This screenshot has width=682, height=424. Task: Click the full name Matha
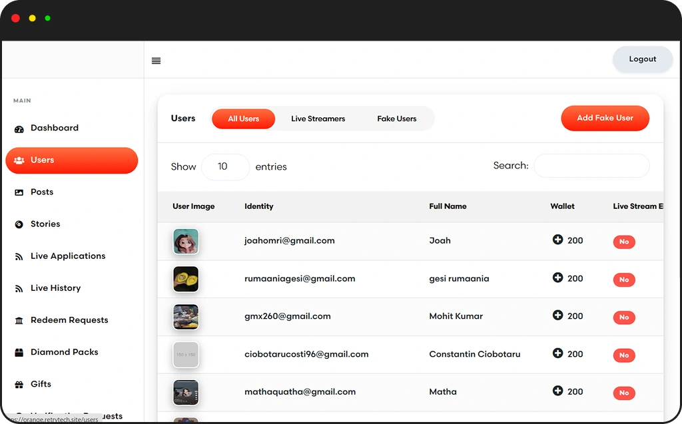coord(443,392)
